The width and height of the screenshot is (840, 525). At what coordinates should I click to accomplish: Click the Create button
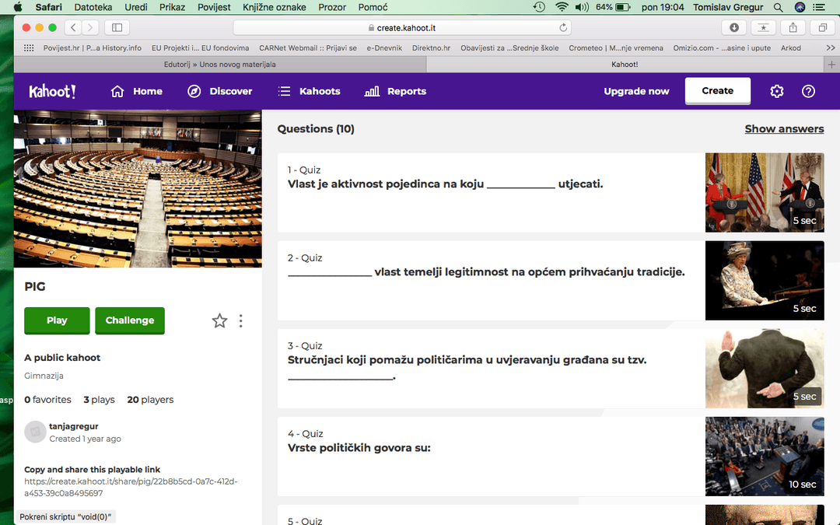(717, 91)
